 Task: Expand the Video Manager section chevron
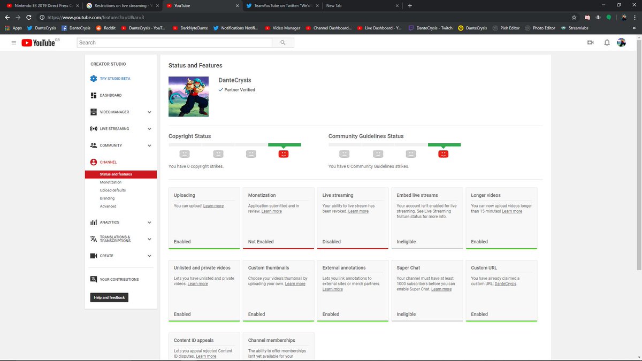point(149,112)
